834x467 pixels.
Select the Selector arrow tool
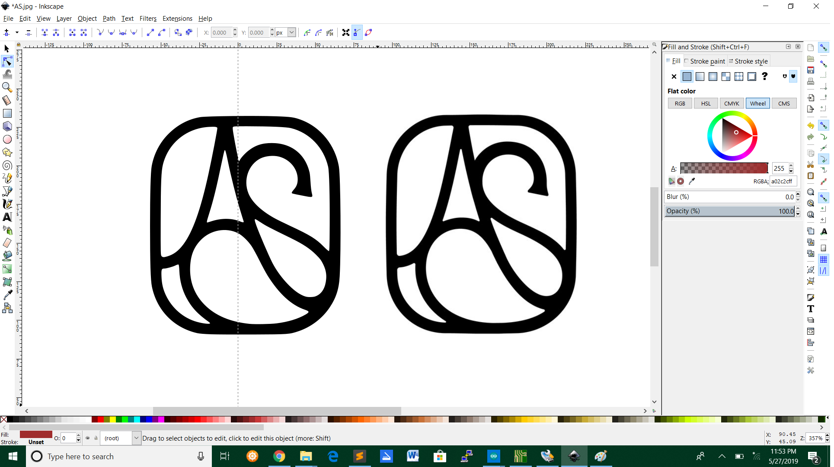click(7, 48)
